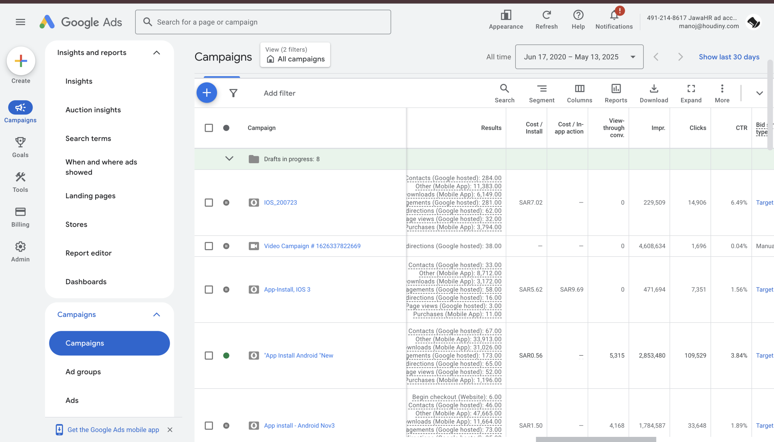Click the blue new campaign plus button
This screenshot has width=774, height=442.
pyautogui.click(x=207, y=92)
